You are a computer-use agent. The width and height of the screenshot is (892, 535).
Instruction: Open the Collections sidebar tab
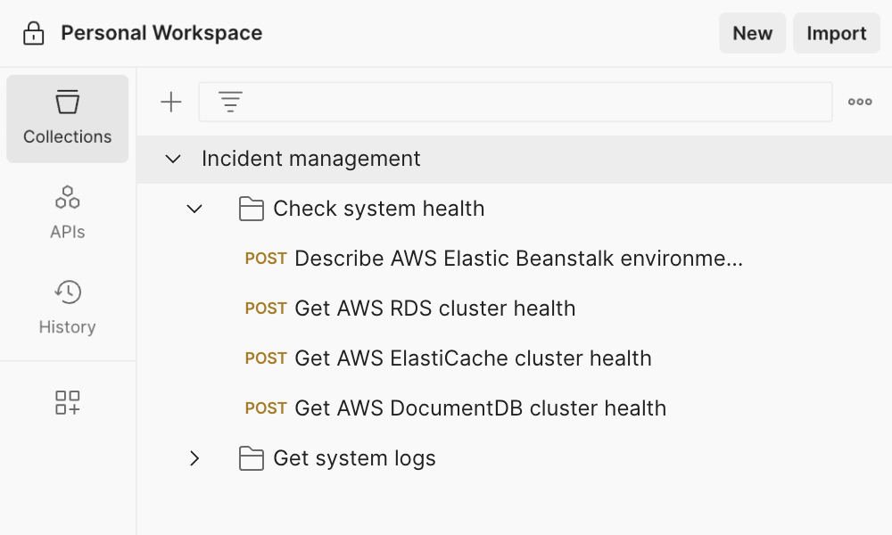[68, 119]
